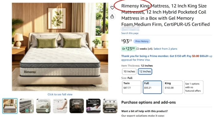Select the third Spine Support thumbnail
Image resolution: width=218 pixels, height=121 pixels.
point(43,106)
